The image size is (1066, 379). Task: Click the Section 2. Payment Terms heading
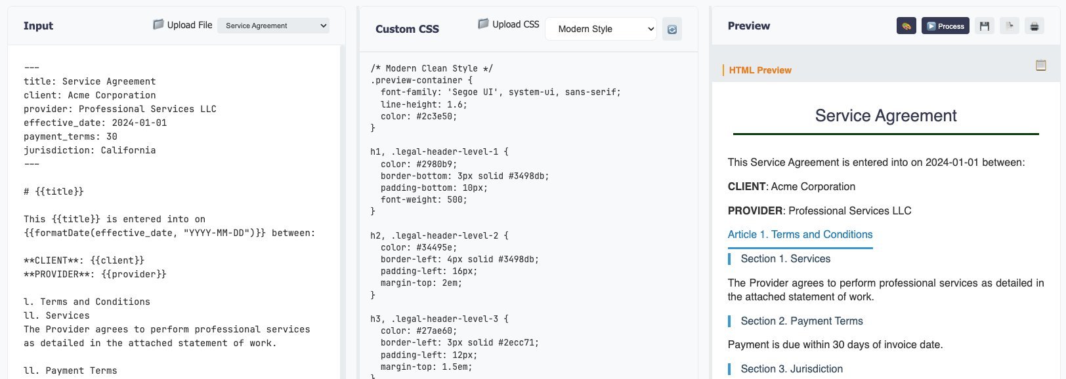[801, 321]
